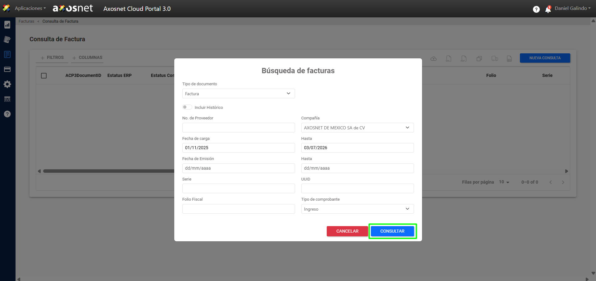Image resolution: width=596 pixels, height=281 pixels.
Task: Click the cloud upload icon
Action: point(434,59)
